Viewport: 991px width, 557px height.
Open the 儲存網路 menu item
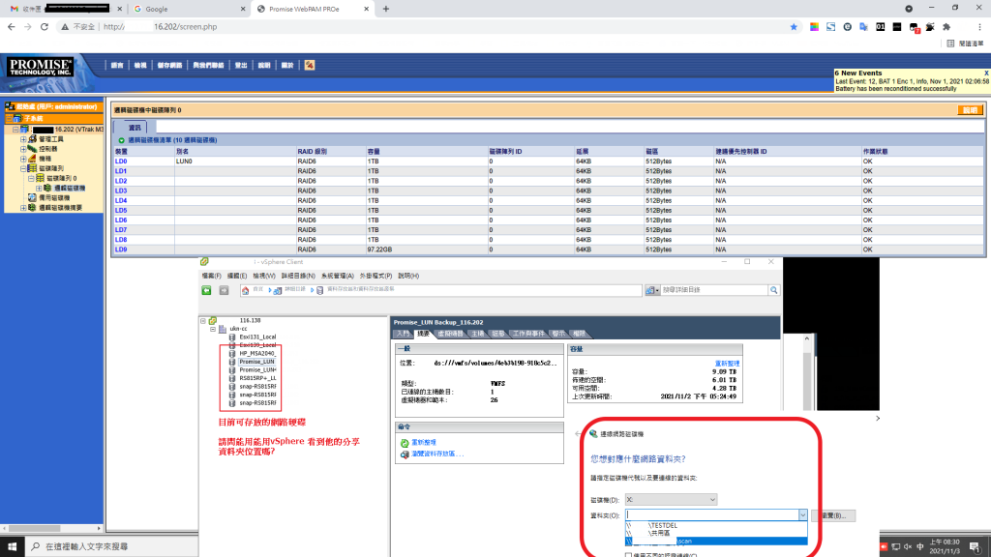point(169,65)
